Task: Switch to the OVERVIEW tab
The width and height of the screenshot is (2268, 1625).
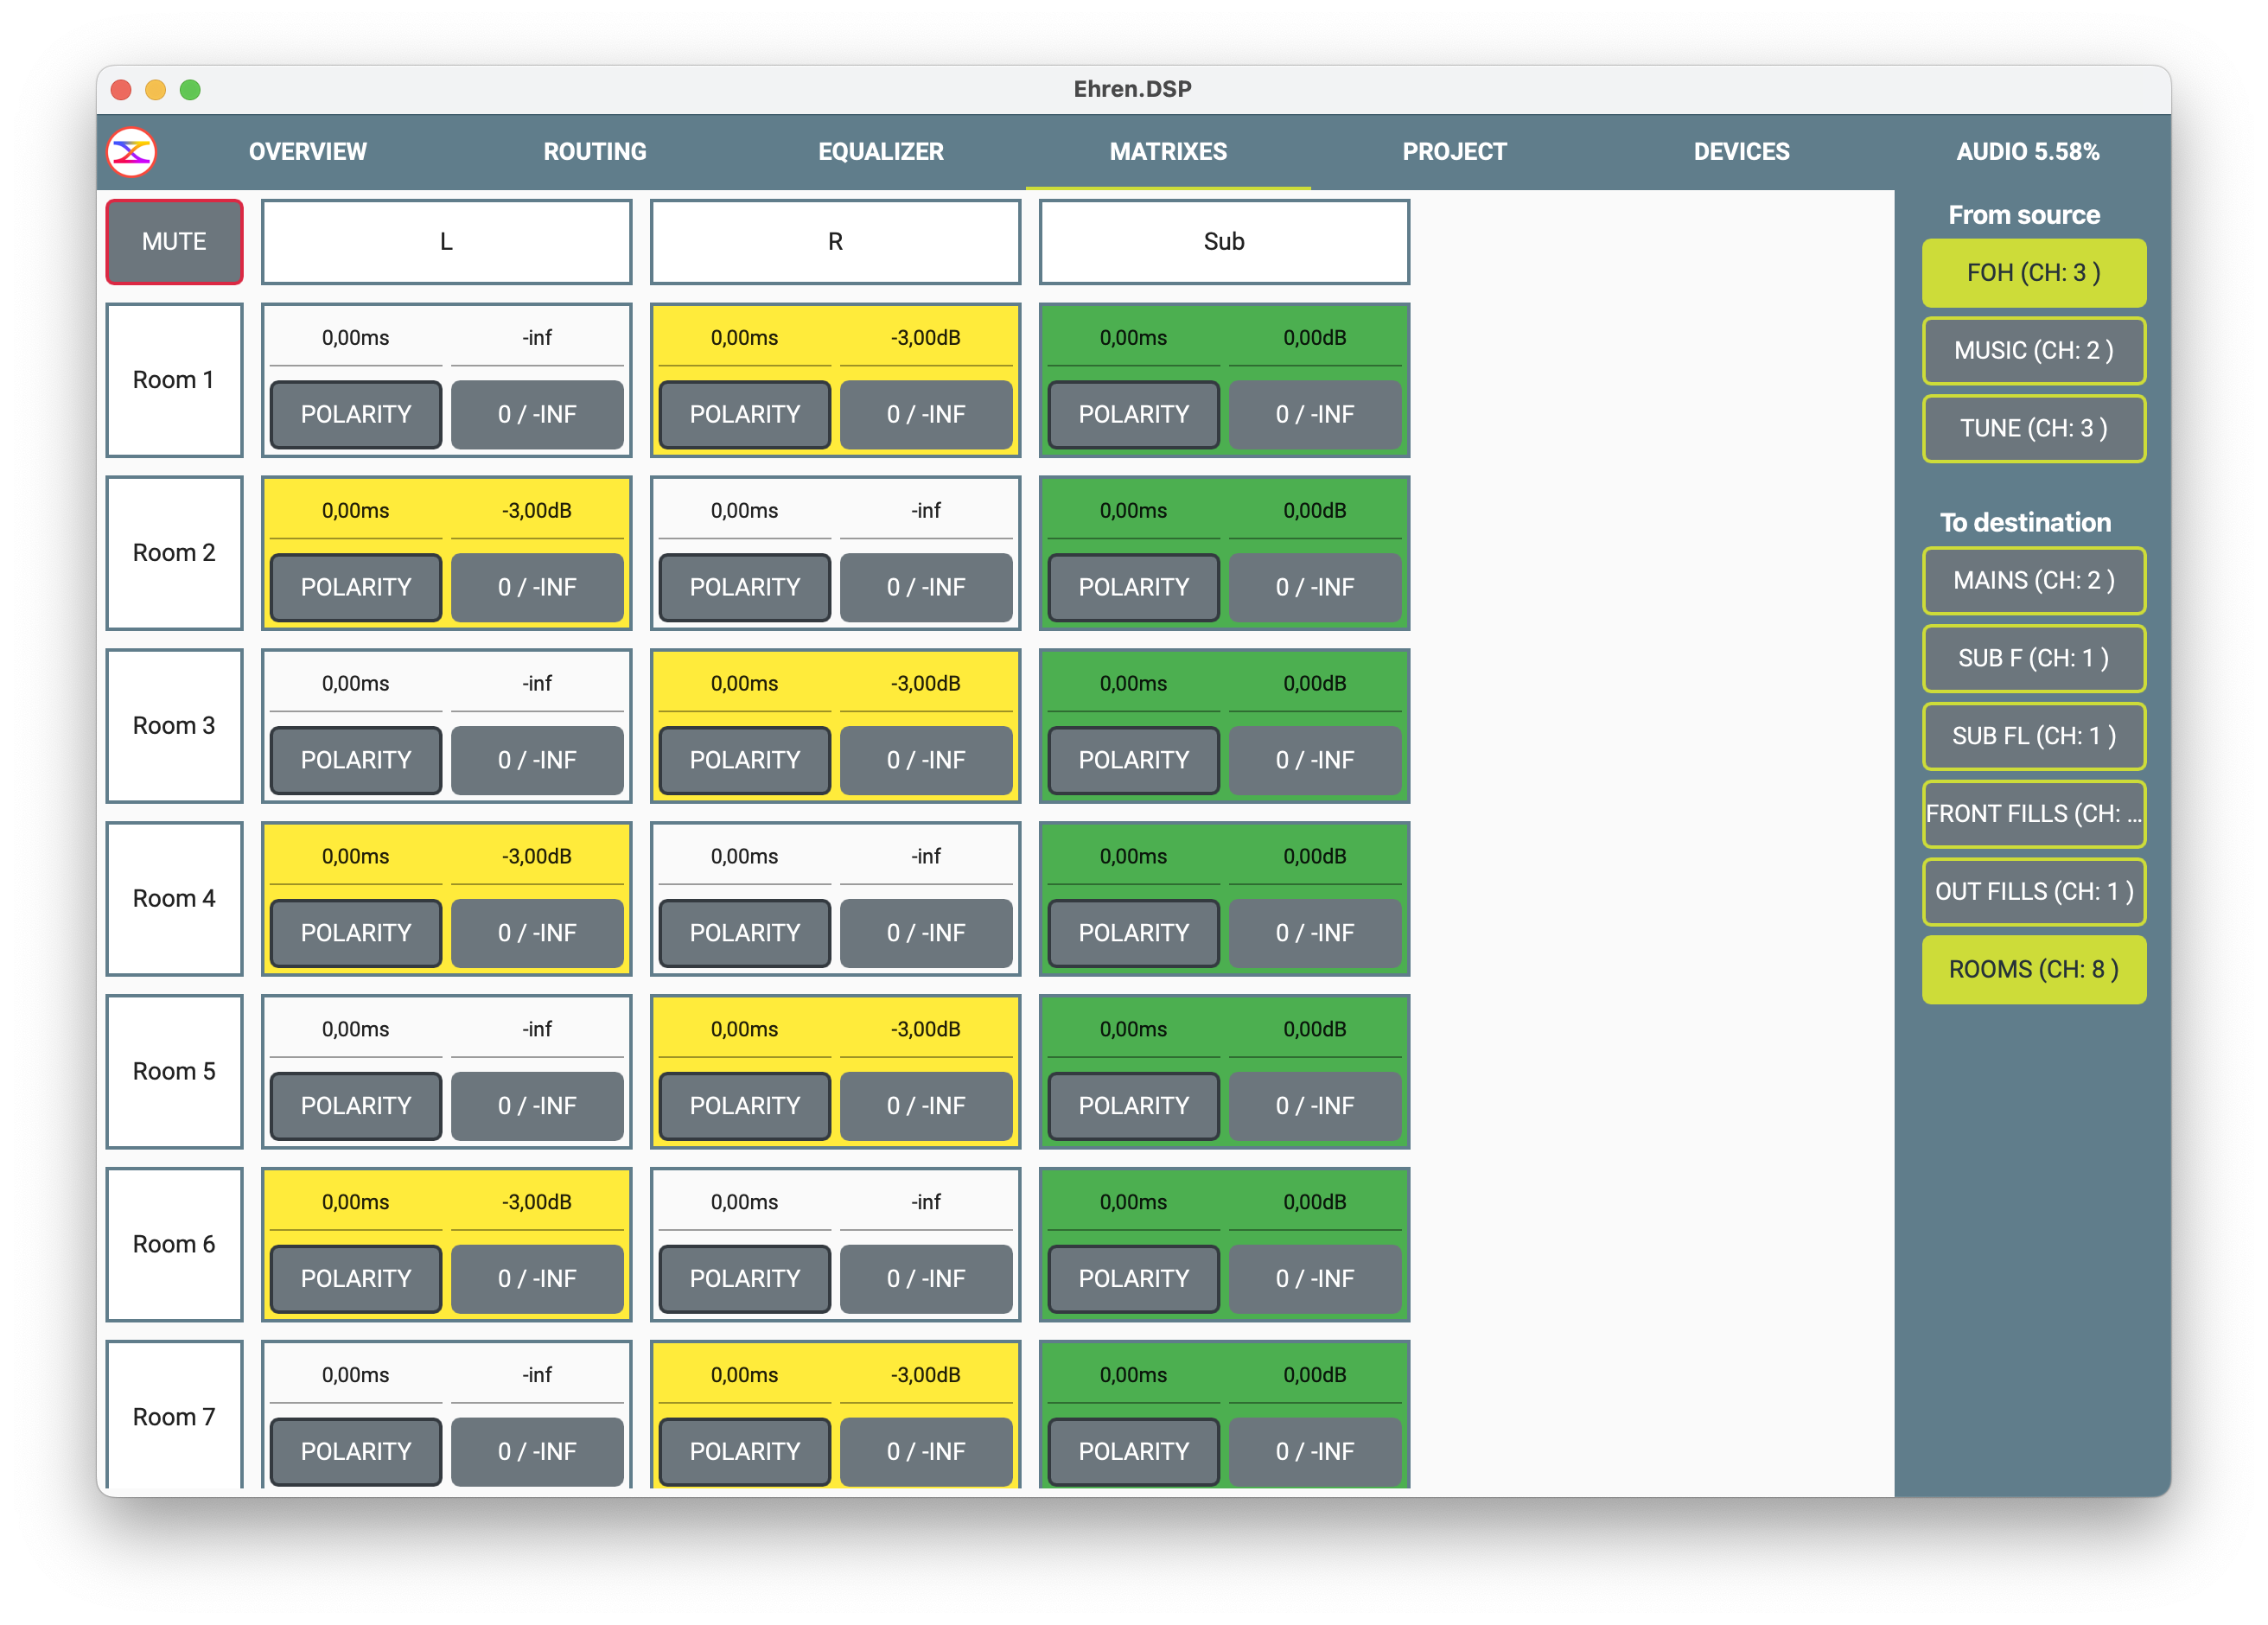Action: click(x=307, y=152)
